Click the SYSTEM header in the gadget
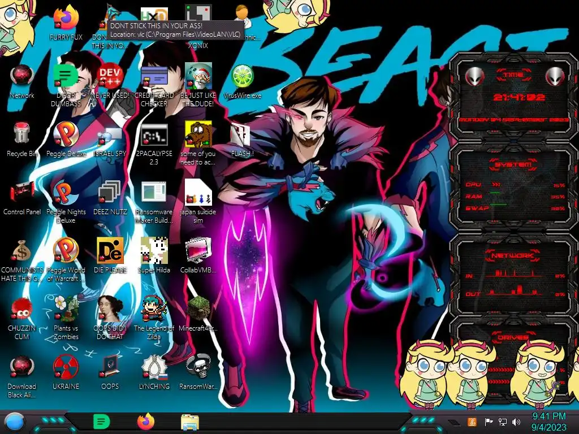The width and height of the screenshot is (579, 434). pyautogui.click(x=513, y=164)
